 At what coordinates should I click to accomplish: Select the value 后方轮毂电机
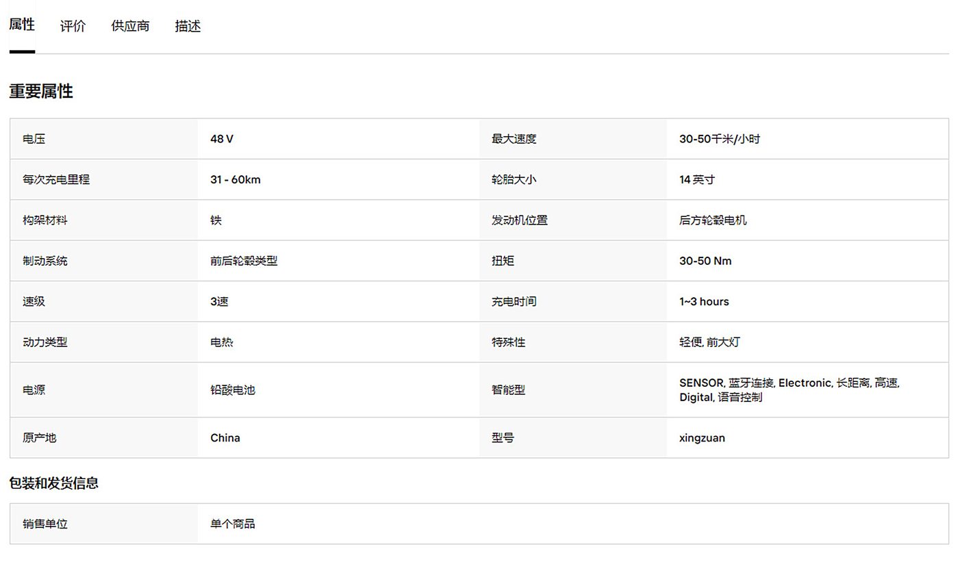pyautogui.click(x=713, y=220)
